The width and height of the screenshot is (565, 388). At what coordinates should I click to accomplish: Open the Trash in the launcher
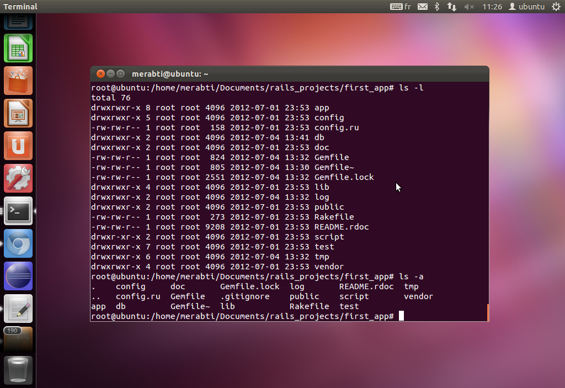tap(18, 370)
